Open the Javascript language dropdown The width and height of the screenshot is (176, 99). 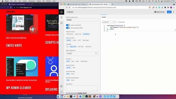coord(109,22)
